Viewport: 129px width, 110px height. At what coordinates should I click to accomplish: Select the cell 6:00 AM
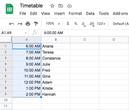[x=27, y=46]
